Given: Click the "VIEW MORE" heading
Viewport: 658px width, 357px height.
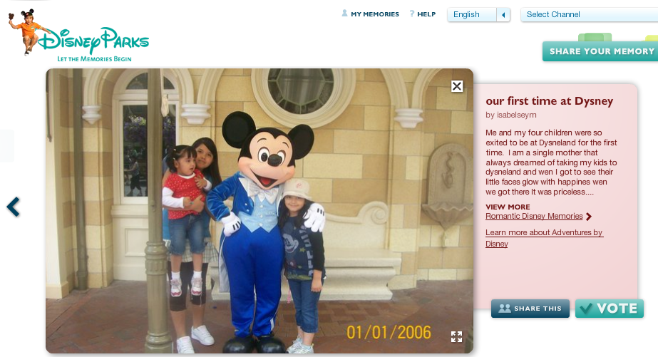Looking at the screenshot, I should click(508, 207).
